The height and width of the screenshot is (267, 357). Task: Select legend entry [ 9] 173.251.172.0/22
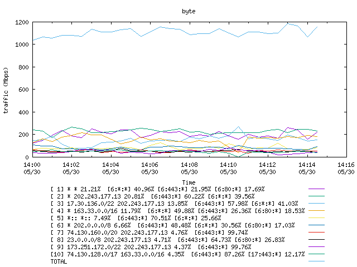[x=151, y=247]
